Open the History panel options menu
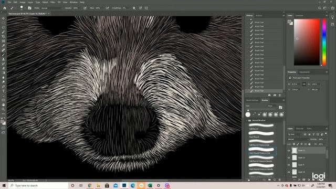The height and width of the screenshot is (189, 336). pos(283,16)
